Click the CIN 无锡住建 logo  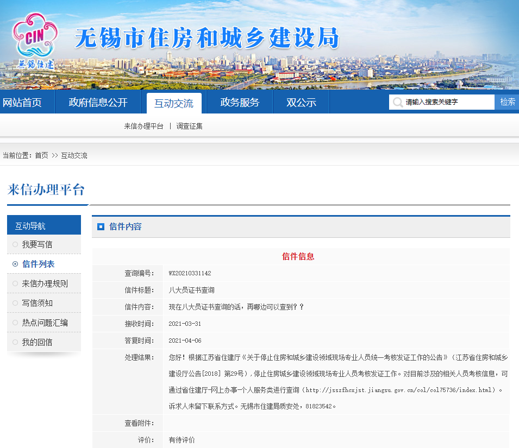(x=34, y=42)
